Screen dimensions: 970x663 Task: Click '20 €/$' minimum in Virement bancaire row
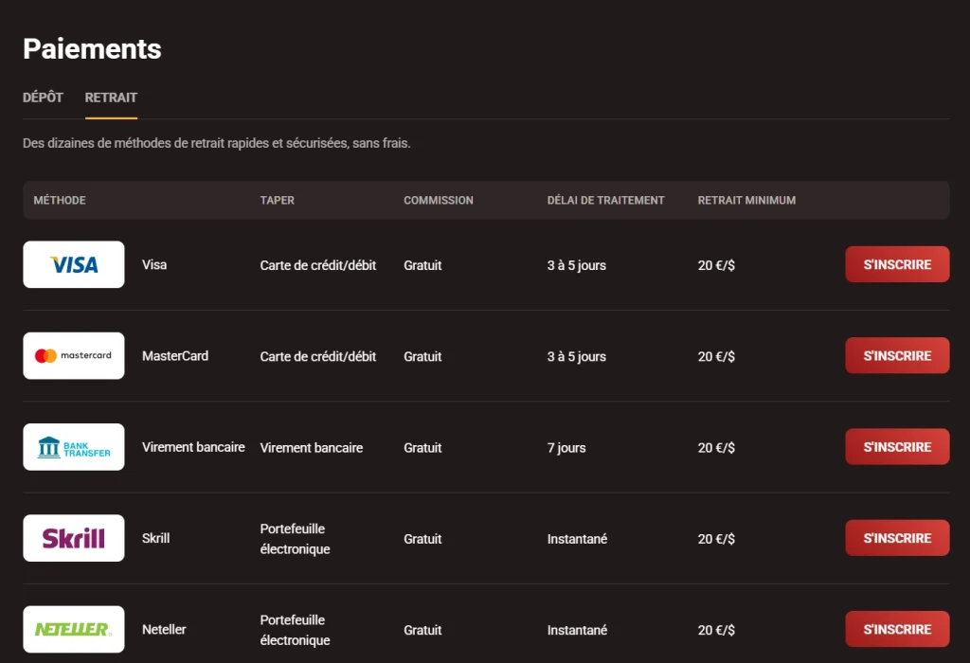coord(716,448)
